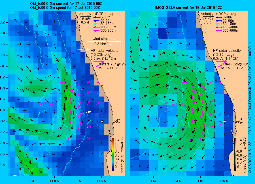Click the cyan 80-150m arrow in OM_fc00 legend
Screen dimensions: 255x184
coord(96,24)
